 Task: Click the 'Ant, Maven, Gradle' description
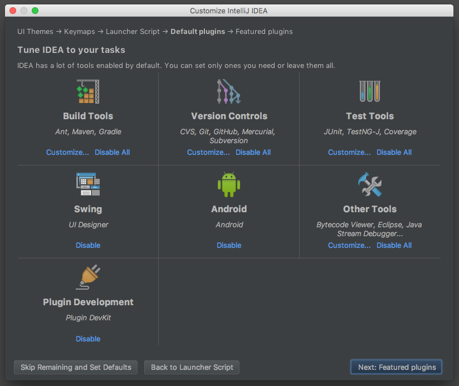pos(88,131)
